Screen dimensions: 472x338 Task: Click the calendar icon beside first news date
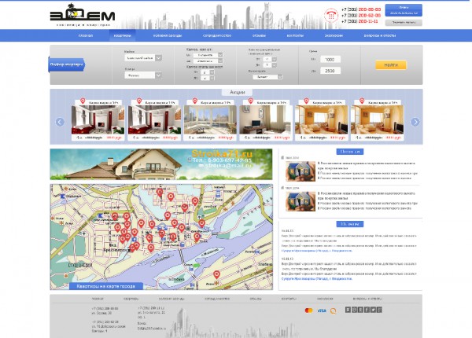[282, 157]
